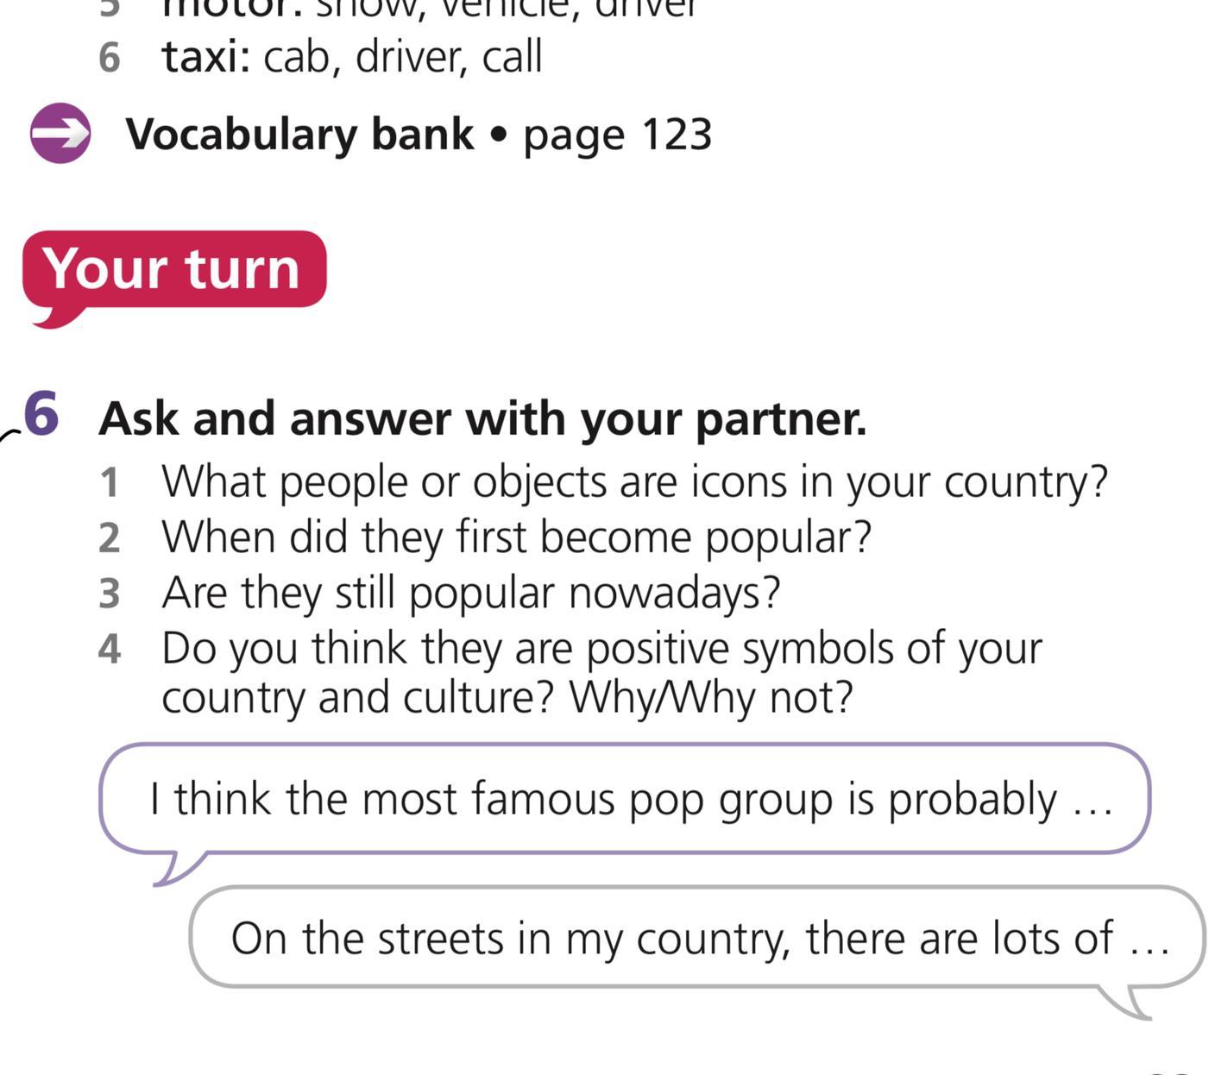The image size is (1215, 1075).
Task: Select the question Are they still popular nowadays
Action: click(470, 593)
